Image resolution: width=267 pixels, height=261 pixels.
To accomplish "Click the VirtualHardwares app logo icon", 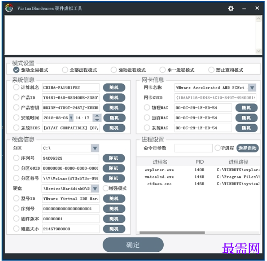I will (x=9, y=8).
